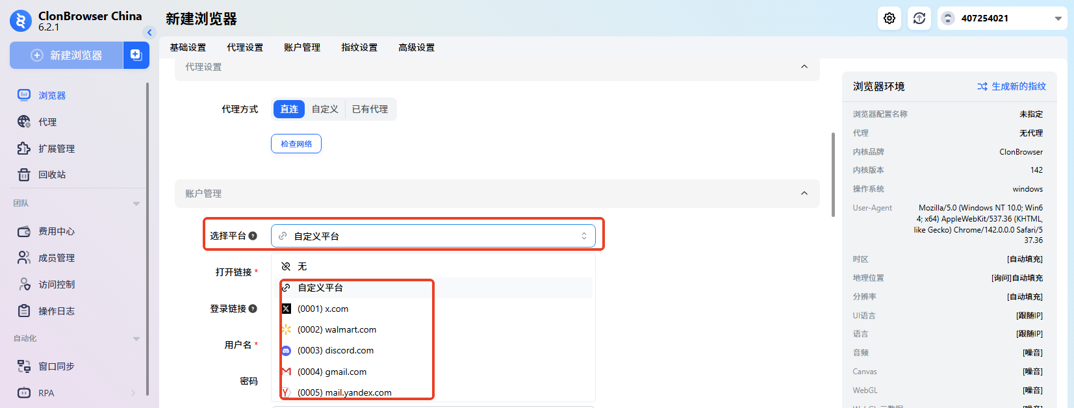Click help icon next to 登录链接

253,309
